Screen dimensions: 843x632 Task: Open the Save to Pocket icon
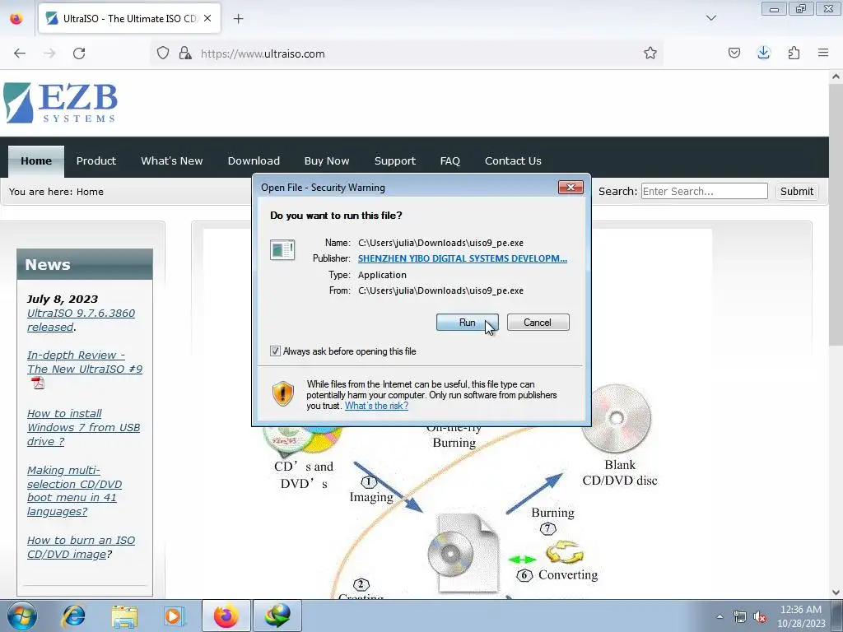pos(734,53)
